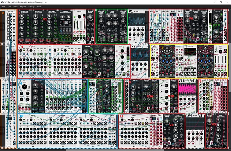231x151 pixels.
Task: Flip response switch on VCA beside ADSR
Action: point(128,66)
